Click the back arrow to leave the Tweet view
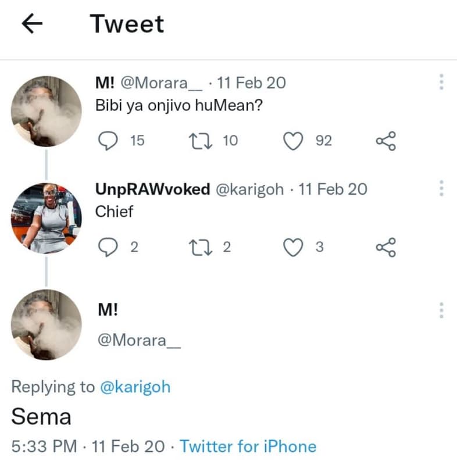Image resolution: width=457 pixels, height=465 pixels. (x=32, y=23)
